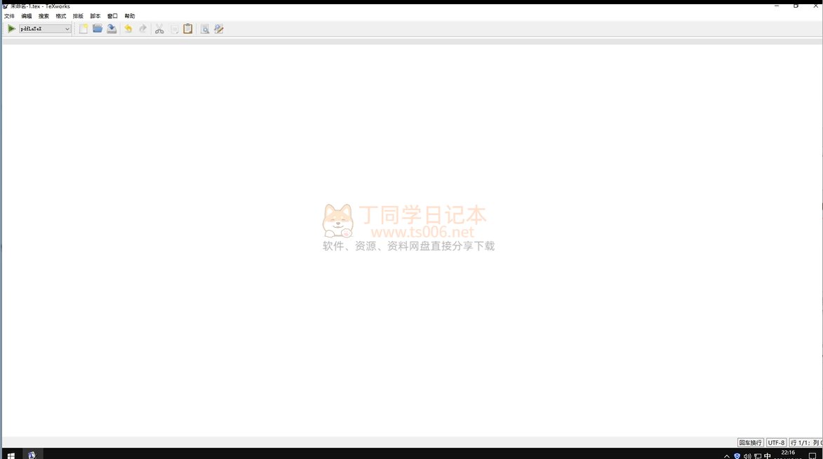
Task: Click the volume speaker tray icon
Action: tap(747, 456)
